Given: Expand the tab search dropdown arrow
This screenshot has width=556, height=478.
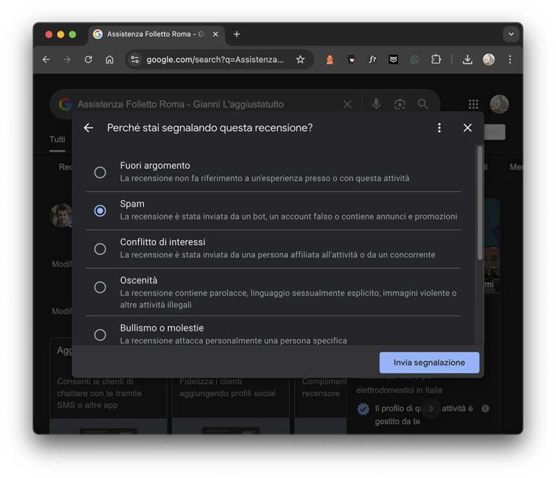Looking at the screenshot, I should click(x=511, y=34).
